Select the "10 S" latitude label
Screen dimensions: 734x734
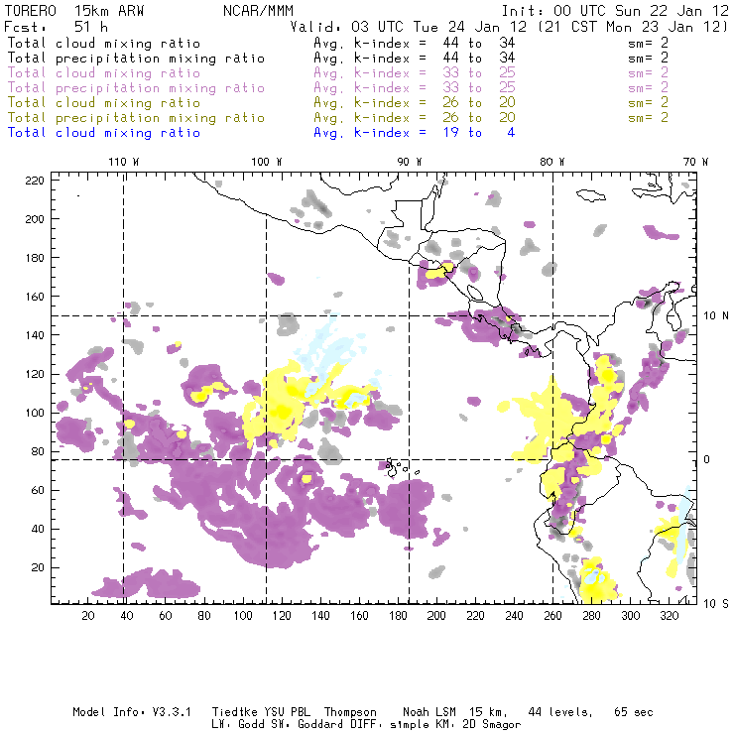coord(716,603)
